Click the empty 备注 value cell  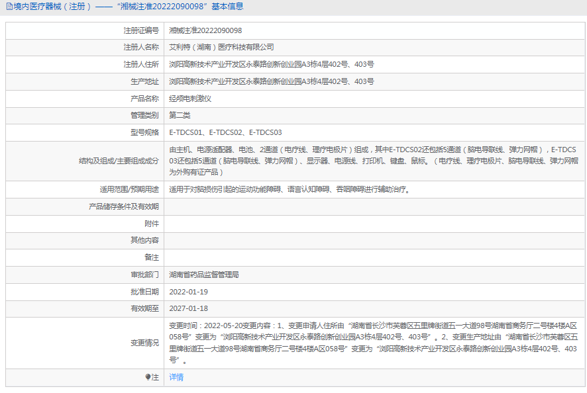(x=371, y=257)
